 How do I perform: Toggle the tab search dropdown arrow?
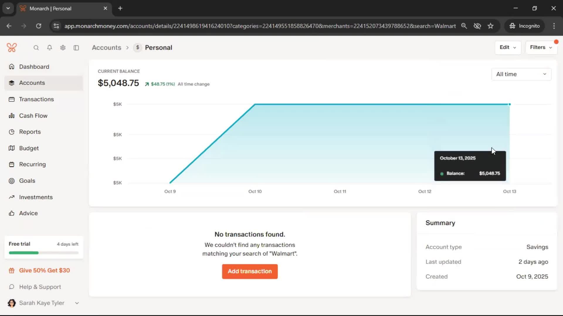(8, 8)
